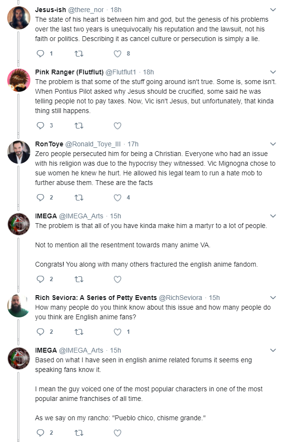Reply to Pink Ranger's tweet
Screen dimensions: 288x442
[x=40, y=126]
